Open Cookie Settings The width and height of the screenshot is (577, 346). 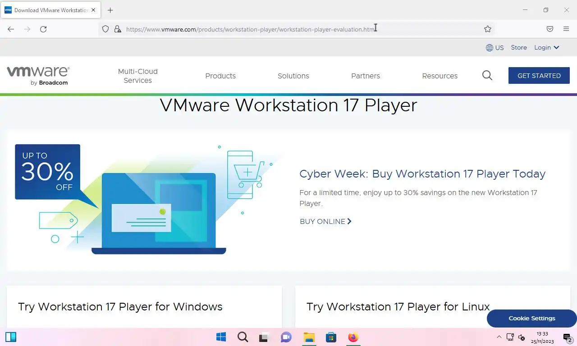coord(532,318)
